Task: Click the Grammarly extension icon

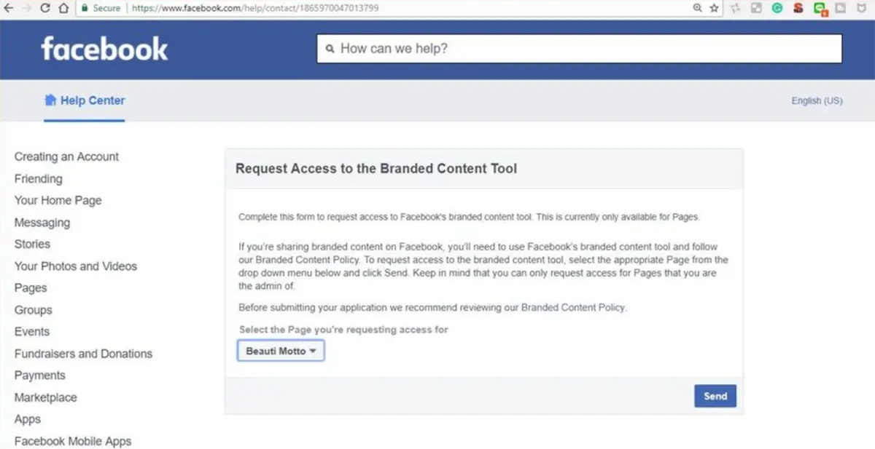Action: (777, 8)
